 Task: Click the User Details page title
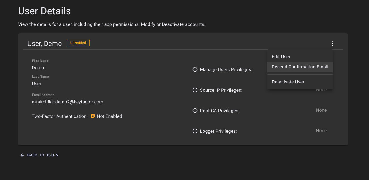pyautogui.click(x=44, y=11)
